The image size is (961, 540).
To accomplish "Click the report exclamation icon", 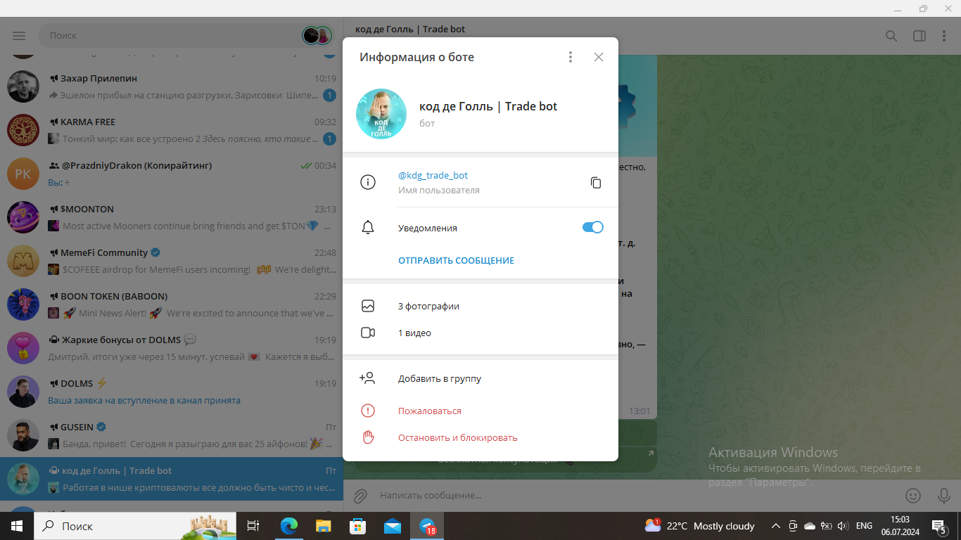I will 368,411.
